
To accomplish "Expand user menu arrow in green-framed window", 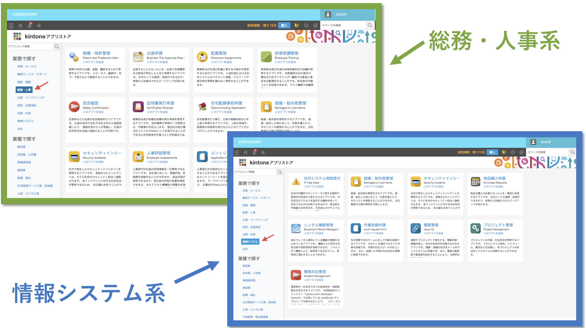I will (370, 14).
